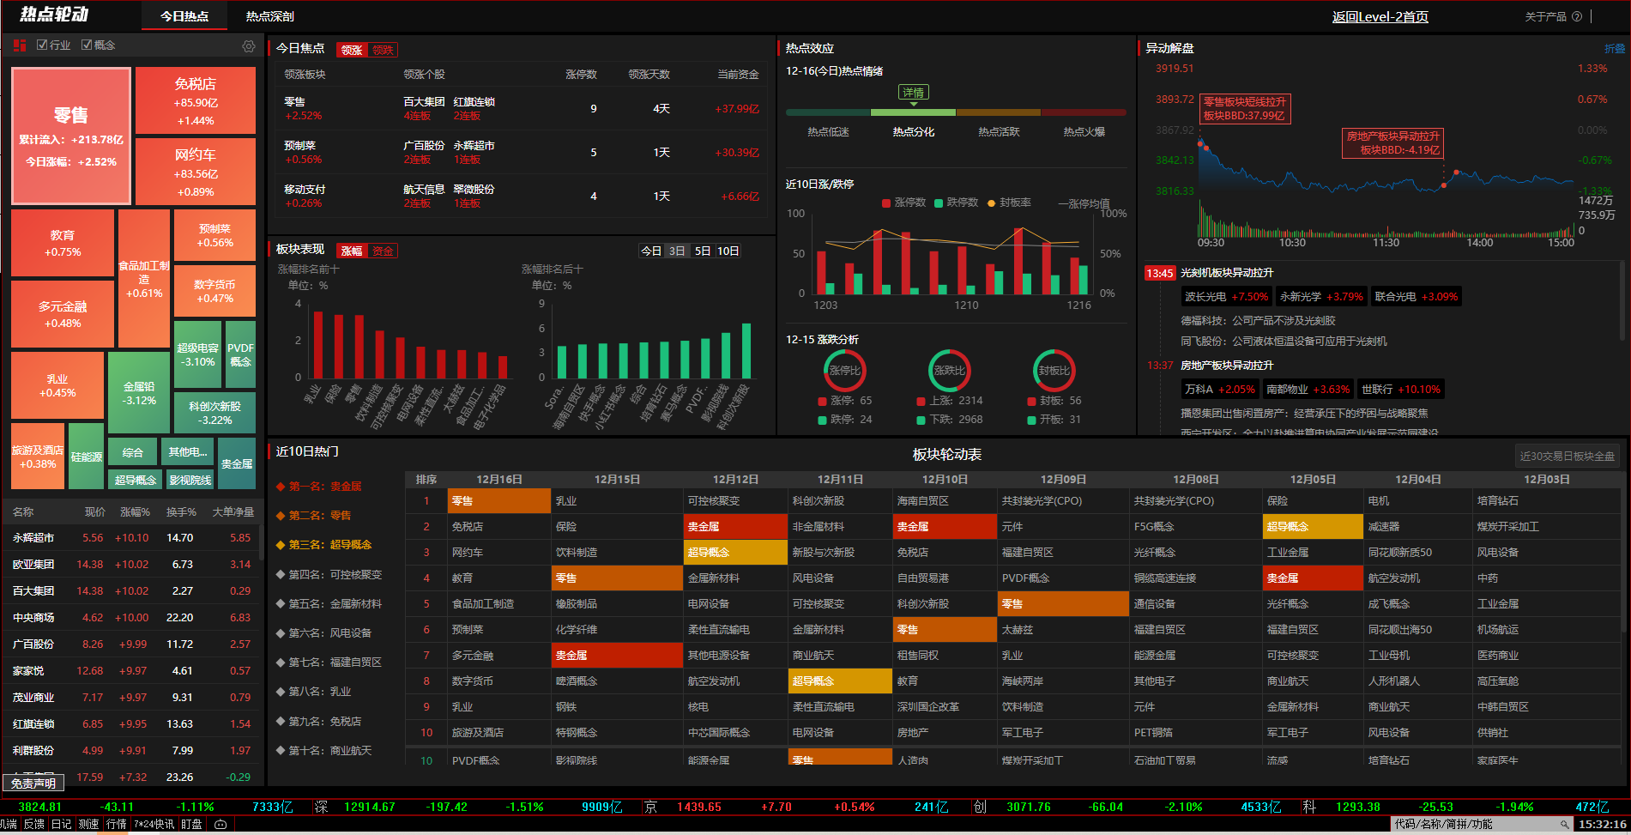
Task: Click the 免责声明 button
Action: (x=33, y=783)
